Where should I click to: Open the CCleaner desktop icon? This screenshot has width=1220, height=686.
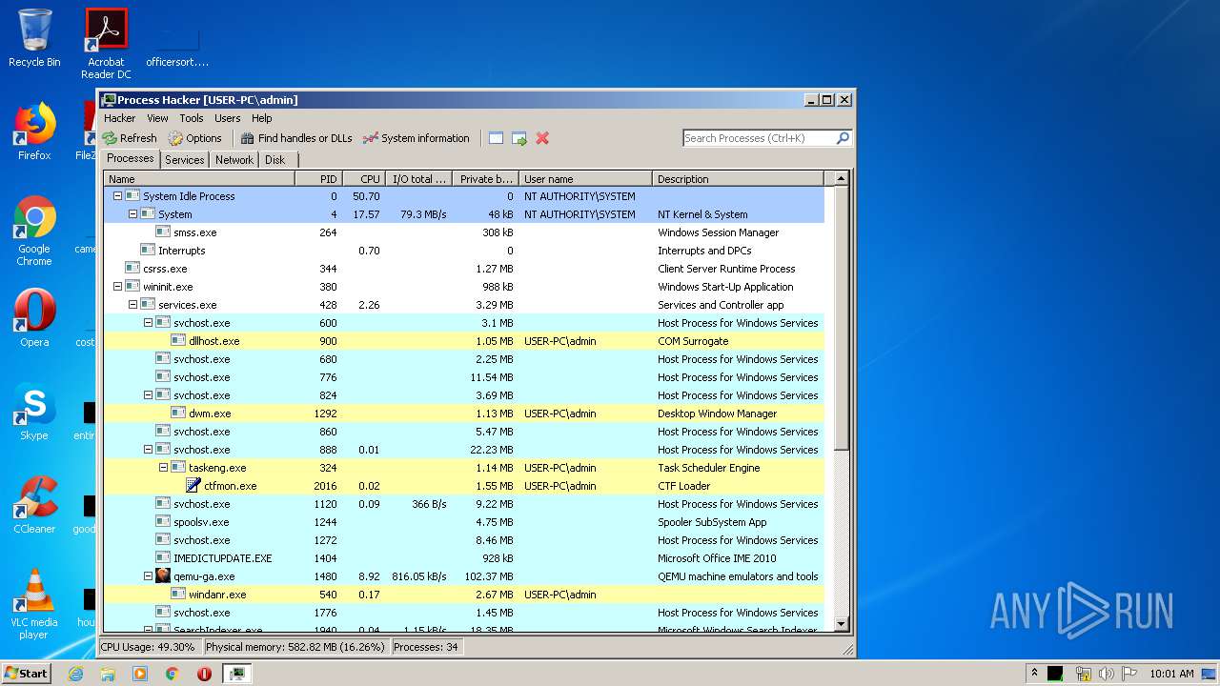[34, 505]
